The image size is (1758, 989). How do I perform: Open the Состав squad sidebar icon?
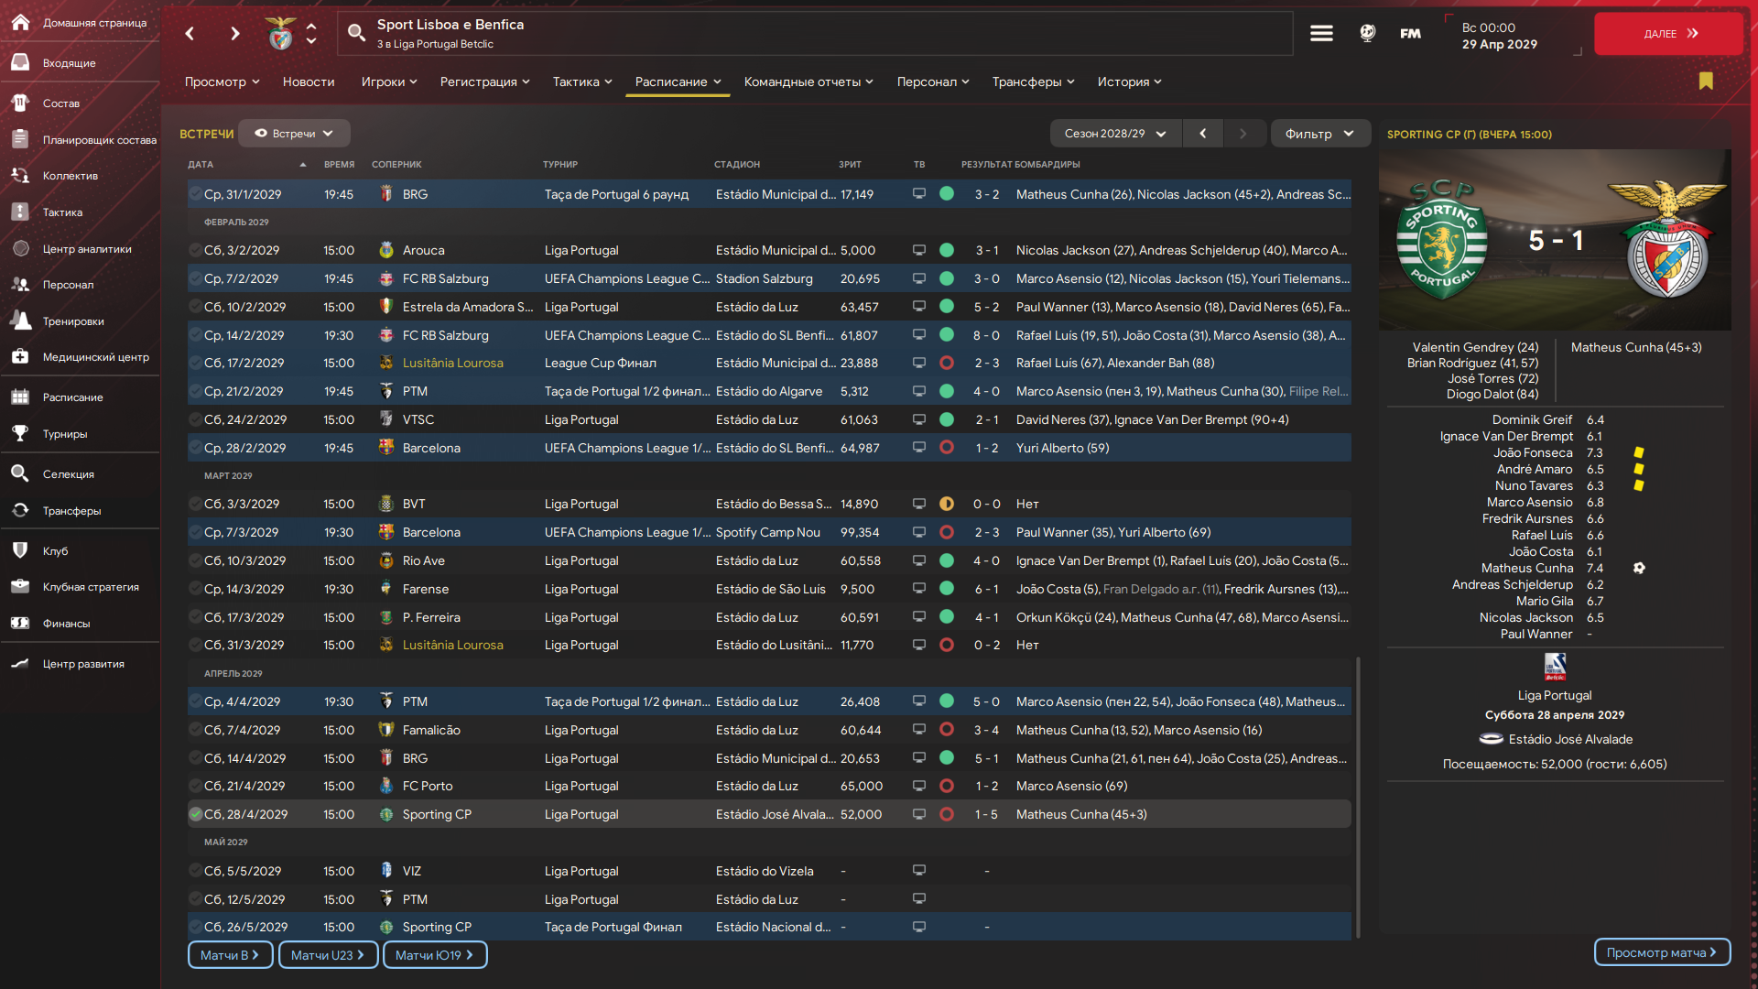[x=20, y=103]
